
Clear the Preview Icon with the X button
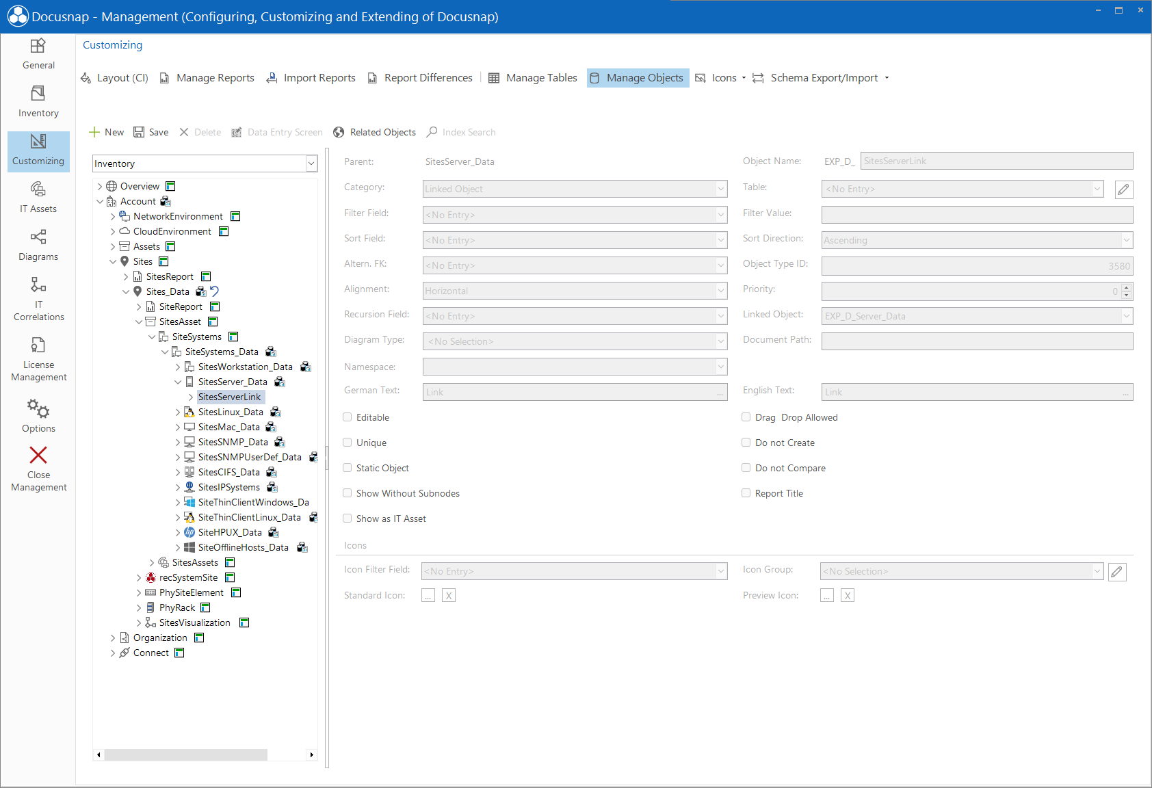(x=848, y=596)
